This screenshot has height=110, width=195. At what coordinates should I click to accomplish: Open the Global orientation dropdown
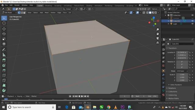[68, 9]
